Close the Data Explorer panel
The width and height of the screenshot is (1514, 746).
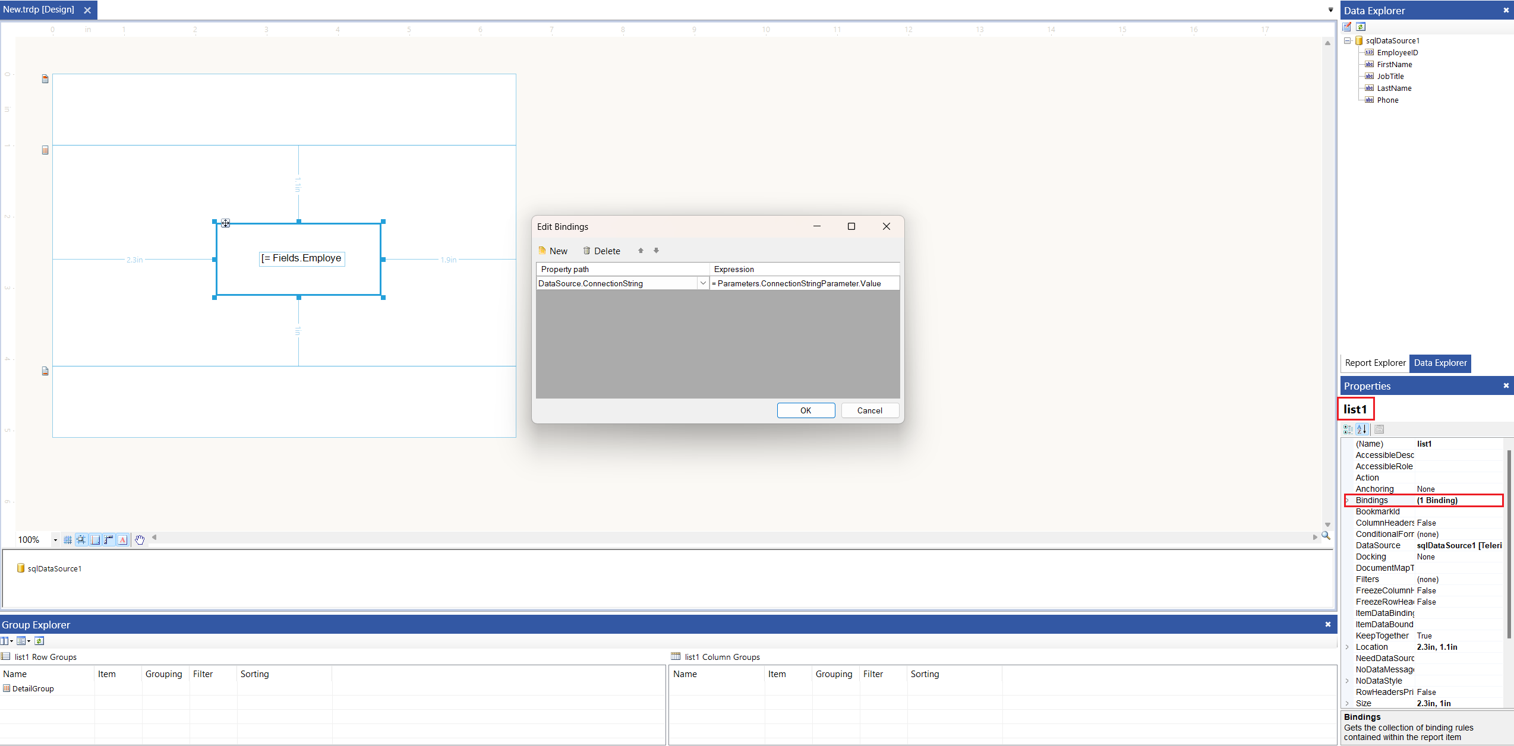(x=1506, y=10)
